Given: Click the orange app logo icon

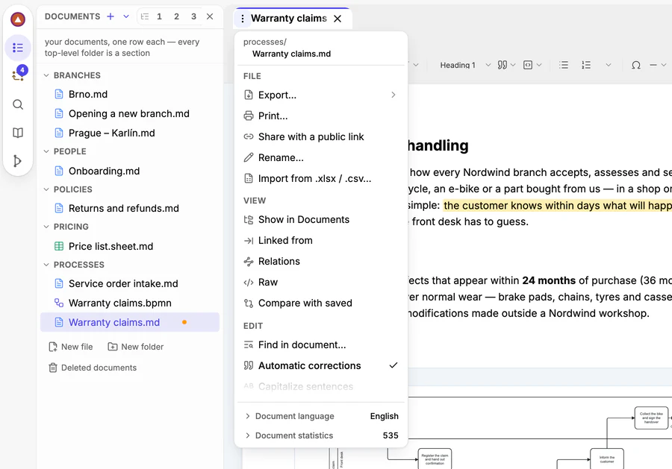Looking at the screenshot, I should tap(18, 19).
